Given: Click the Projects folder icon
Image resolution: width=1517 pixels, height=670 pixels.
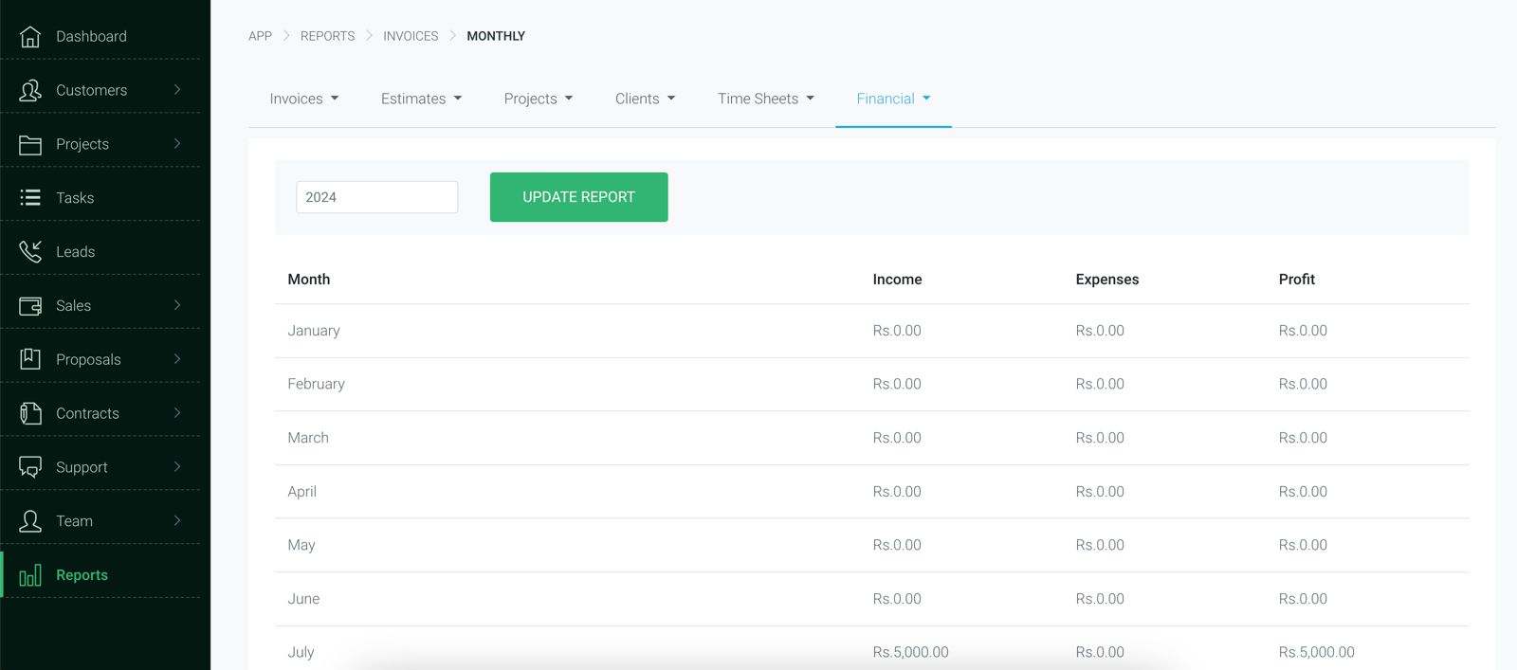Looking at the screenshot, I should [x=30, y=144].
